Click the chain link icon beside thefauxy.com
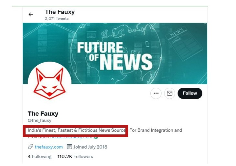Viewport: 236px width, 166px height. click(x=31, y=147)
